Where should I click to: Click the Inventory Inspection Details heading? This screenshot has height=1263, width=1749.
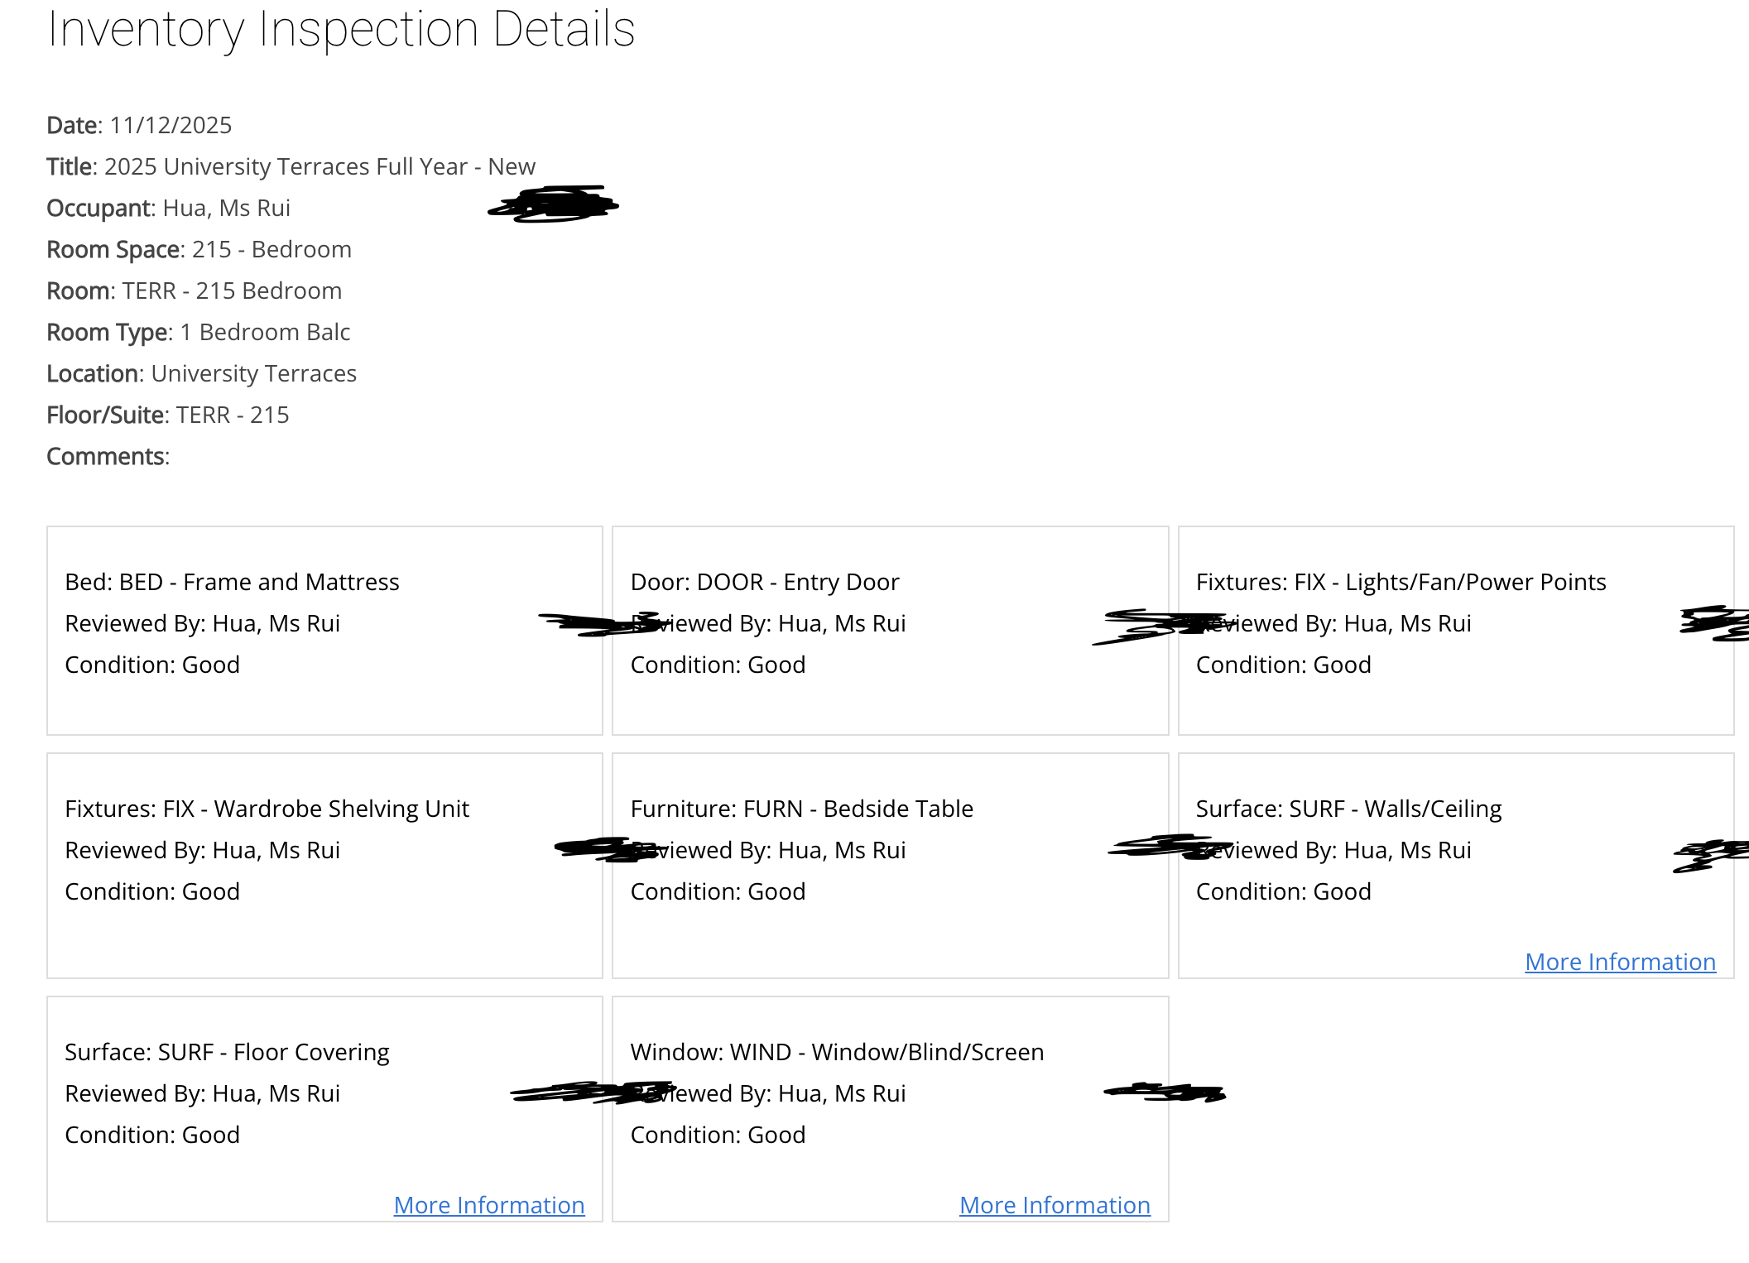pos(341,30)
